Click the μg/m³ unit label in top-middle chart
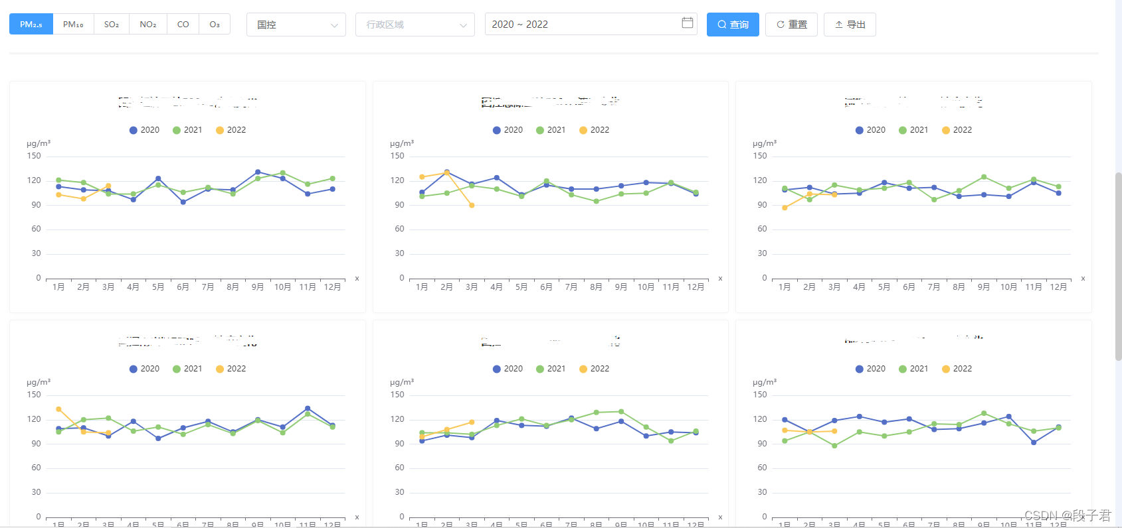This screenshot has width=1122, height=528. [x=402, y=143]
